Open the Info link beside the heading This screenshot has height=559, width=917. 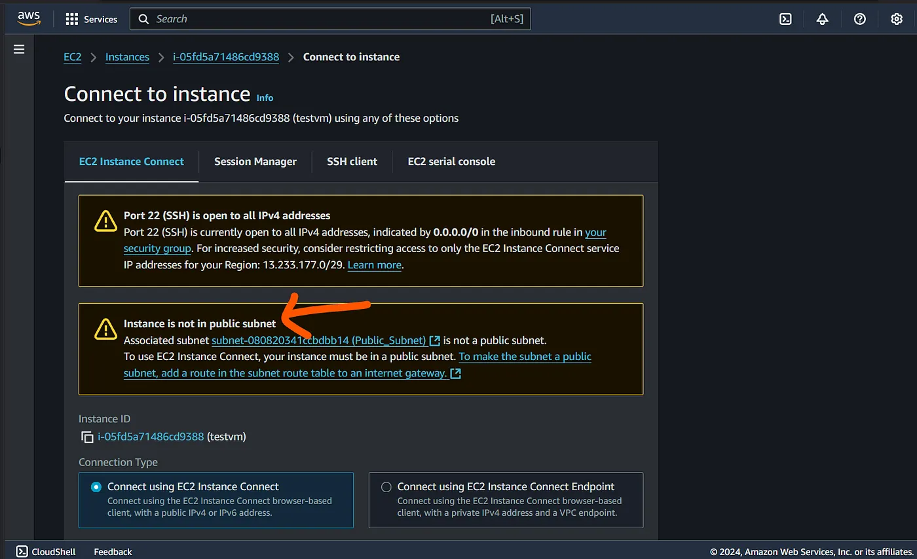[x=265, y=98]
